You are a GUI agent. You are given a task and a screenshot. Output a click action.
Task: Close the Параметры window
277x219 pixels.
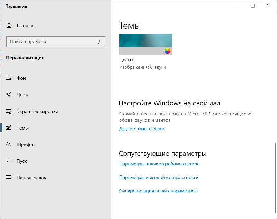pyautogui.click(x=269, y=6)
